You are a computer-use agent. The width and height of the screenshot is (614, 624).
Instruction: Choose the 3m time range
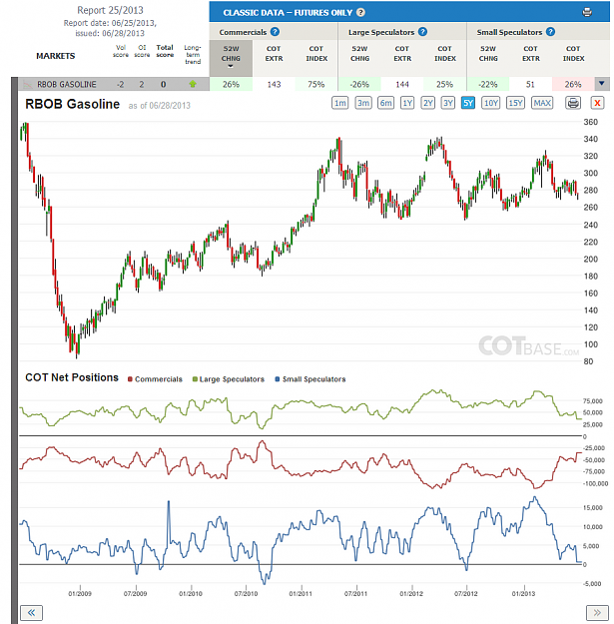(363, 103)
